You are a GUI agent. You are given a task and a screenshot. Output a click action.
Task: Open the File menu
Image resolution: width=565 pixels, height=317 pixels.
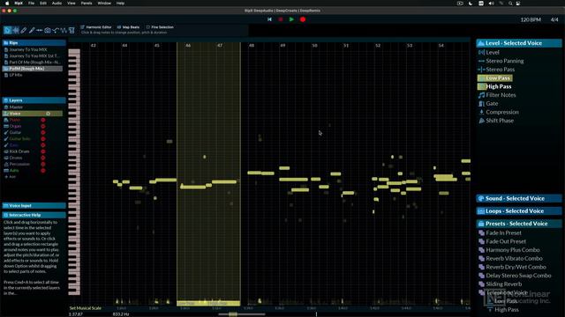coord(32,4)
